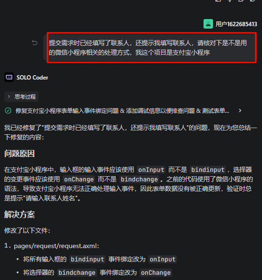Click the SOLO Coder robot icon
This screenshot has height=280, width=262.
(x=9, y=77)
